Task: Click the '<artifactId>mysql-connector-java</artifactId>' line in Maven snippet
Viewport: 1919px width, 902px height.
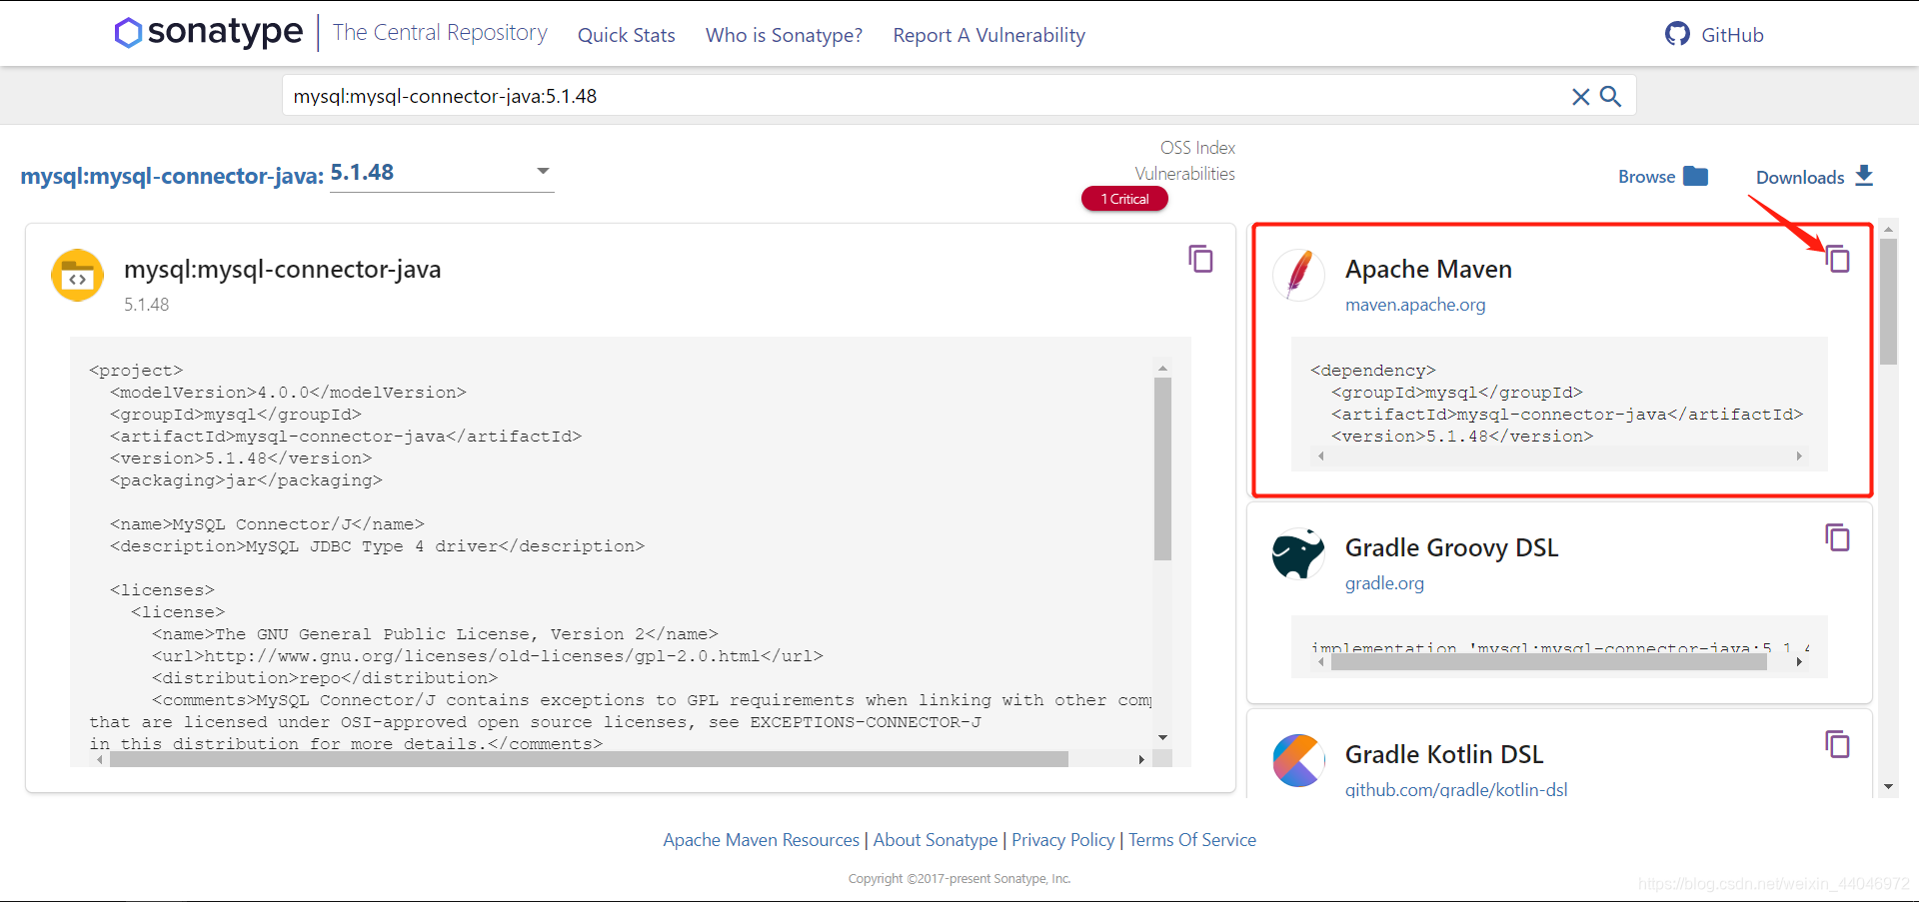Action: 1566,415
